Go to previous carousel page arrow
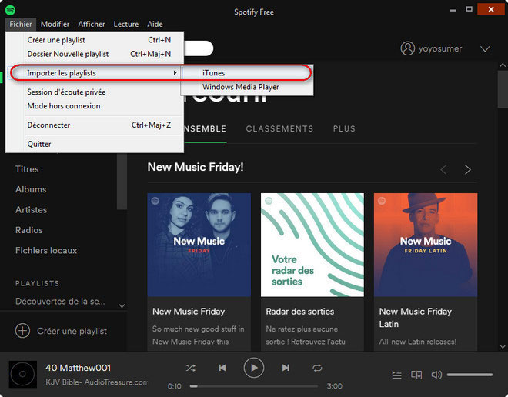 click(x=443, y=169)
